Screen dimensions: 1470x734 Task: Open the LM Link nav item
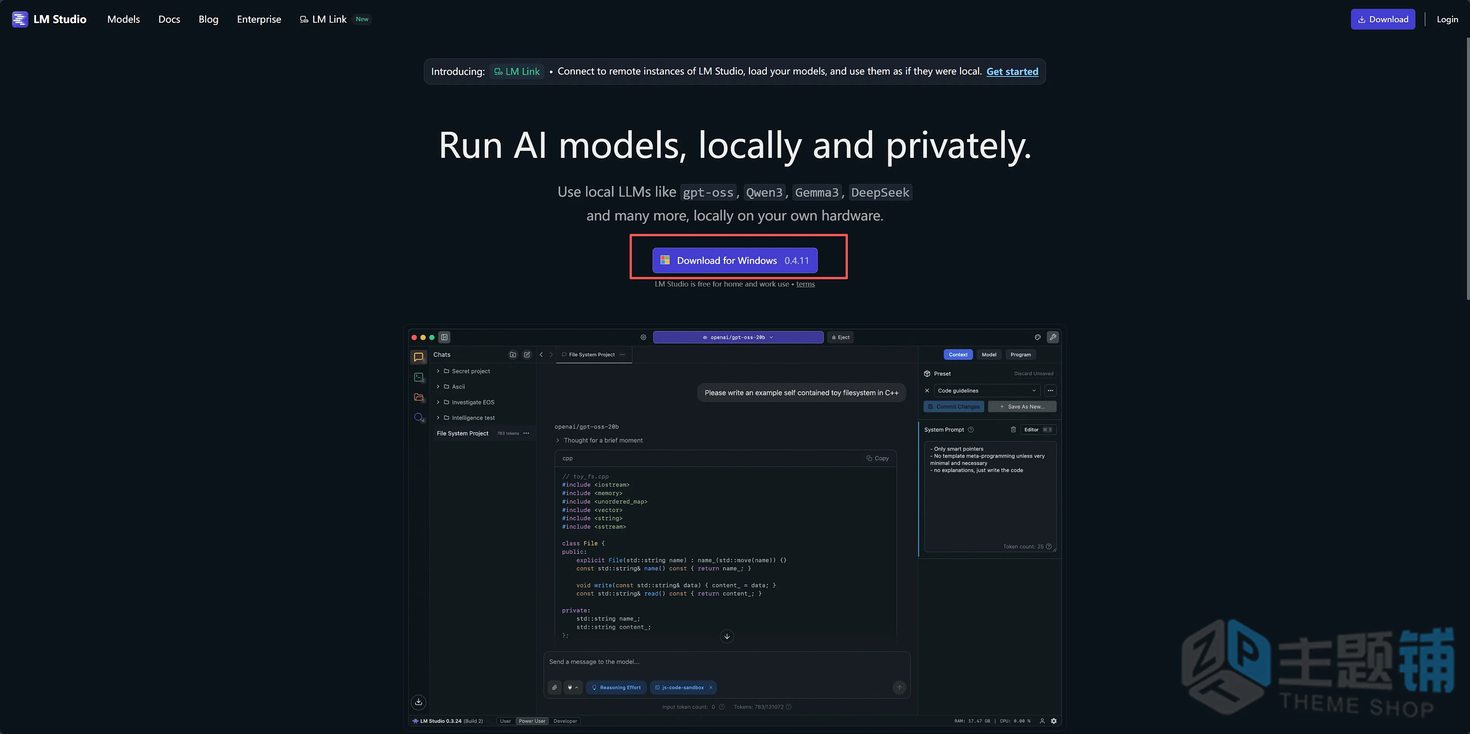324,19
